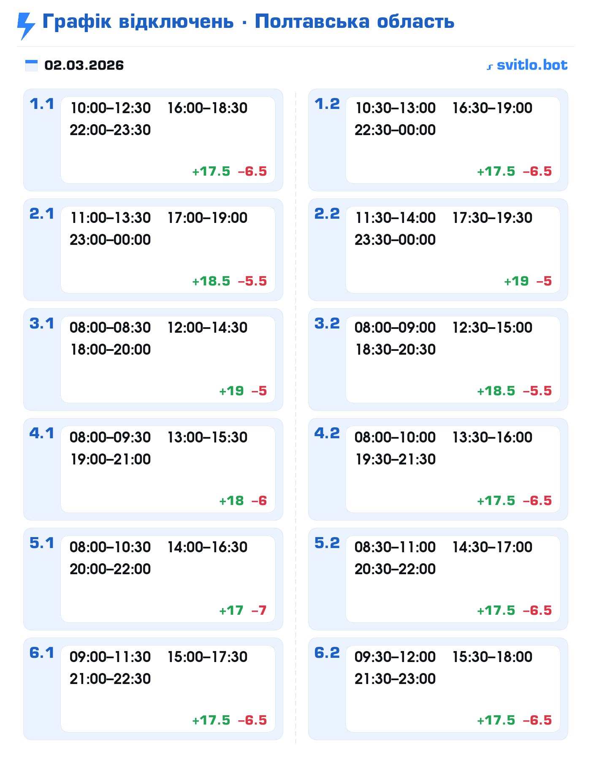
Task: Click the red −5 value in group 2.2
Action: pos(544,281)
